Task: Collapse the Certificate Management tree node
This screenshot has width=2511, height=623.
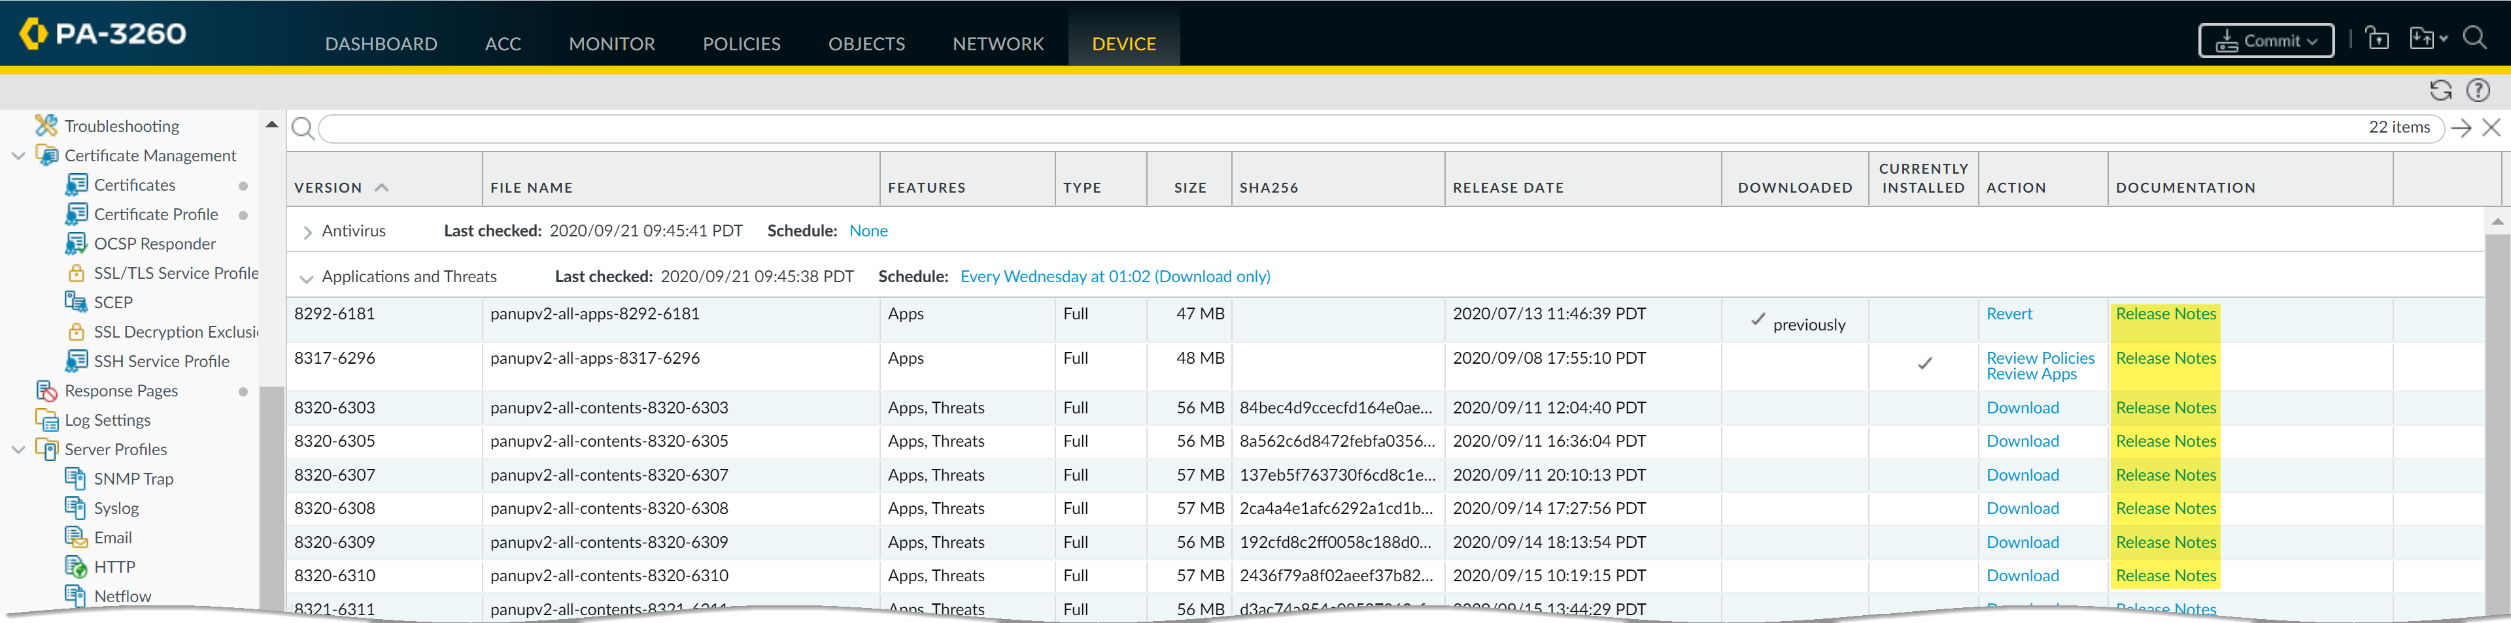Action: (x=18, y=155)
